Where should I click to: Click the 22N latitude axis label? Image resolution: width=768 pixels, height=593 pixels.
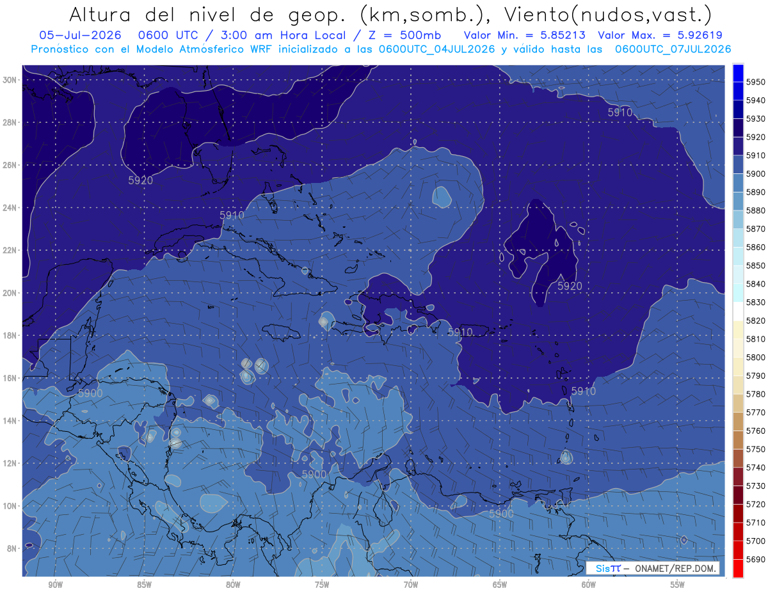(10, 250)
